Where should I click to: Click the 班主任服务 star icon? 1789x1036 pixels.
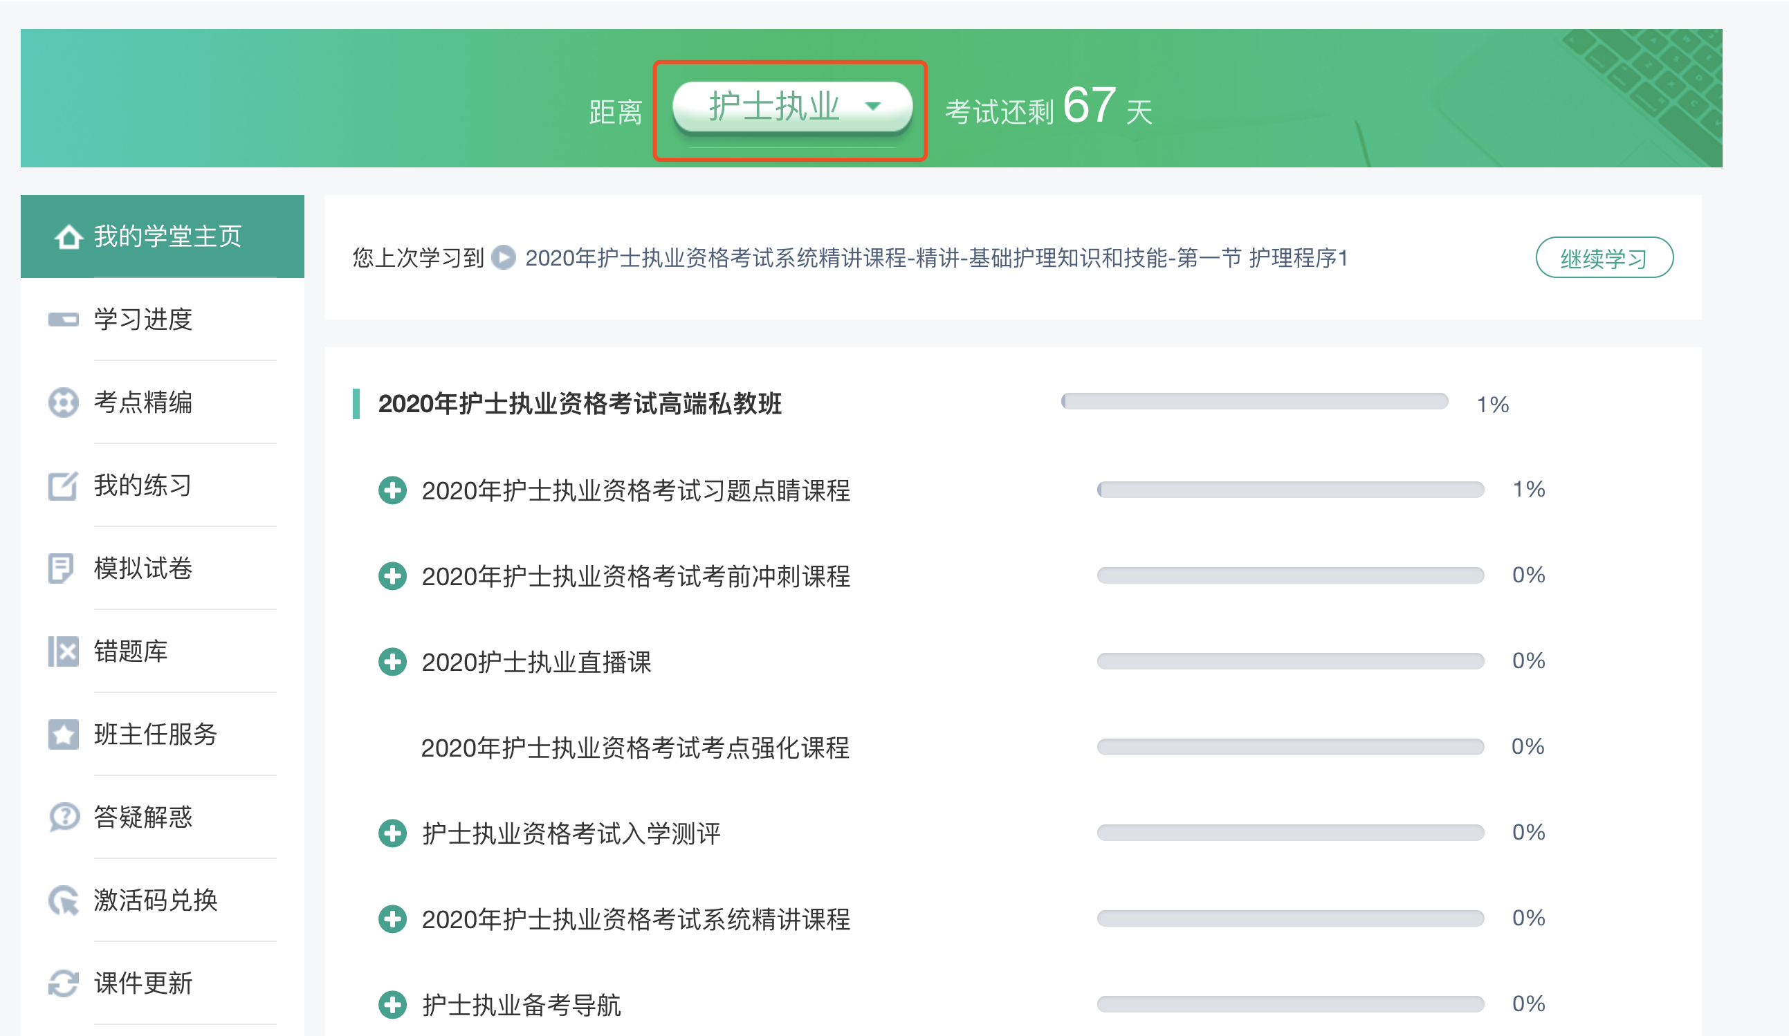[x=63, y=734]
